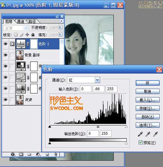163x167 pixels.
Task: Select the black point eyedropper in Levels
Action: 140,134
